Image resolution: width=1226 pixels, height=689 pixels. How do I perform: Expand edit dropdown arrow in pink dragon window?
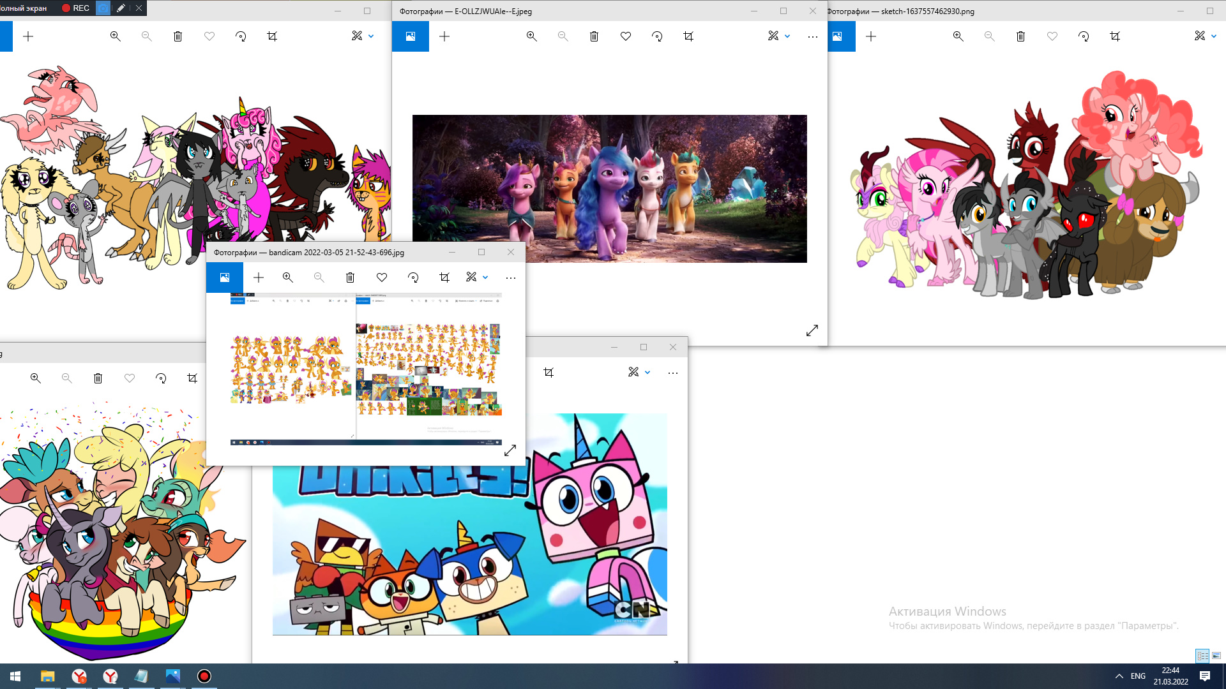371,36
